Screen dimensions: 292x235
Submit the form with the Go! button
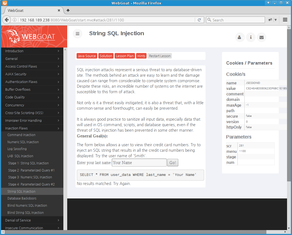(x=173, y=163)
